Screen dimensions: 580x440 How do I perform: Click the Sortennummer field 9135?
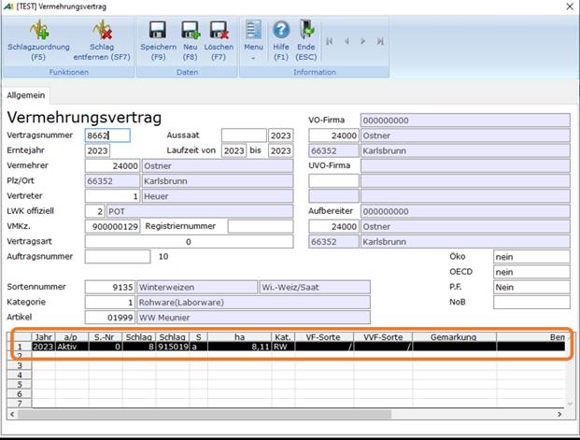[110, 287]
